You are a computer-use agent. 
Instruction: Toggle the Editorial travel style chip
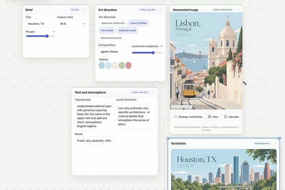click(127, 30)
